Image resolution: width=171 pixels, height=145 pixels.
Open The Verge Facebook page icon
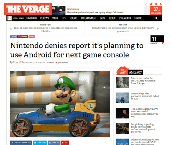point(146,4)
